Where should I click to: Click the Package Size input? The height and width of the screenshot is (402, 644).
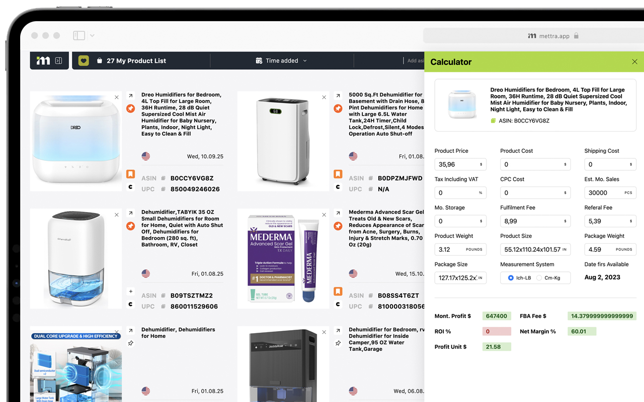[460, 278]
